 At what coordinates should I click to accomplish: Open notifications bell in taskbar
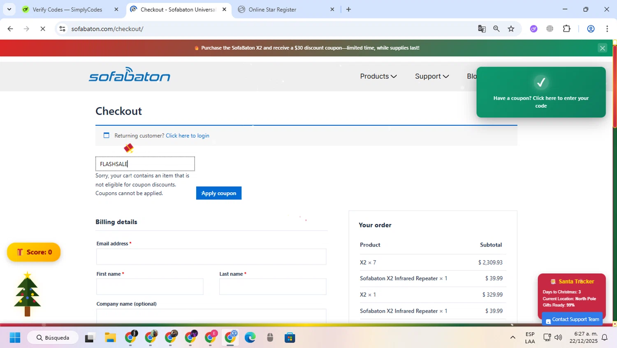click(605, 338)
